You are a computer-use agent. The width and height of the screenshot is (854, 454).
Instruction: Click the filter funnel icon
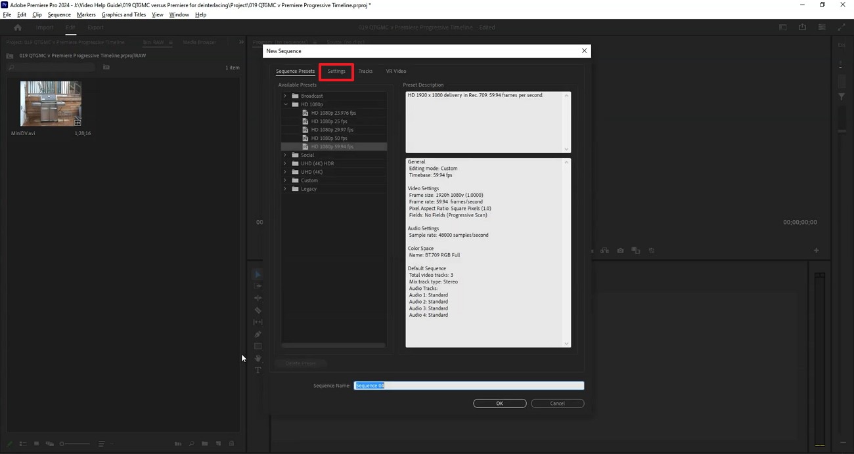[842, 96]
